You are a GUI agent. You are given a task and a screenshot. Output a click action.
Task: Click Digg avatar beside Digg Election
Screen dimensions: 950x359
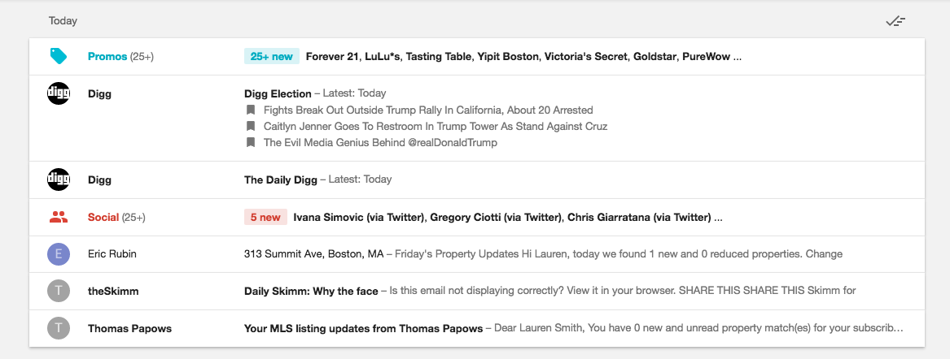point(59,93)
